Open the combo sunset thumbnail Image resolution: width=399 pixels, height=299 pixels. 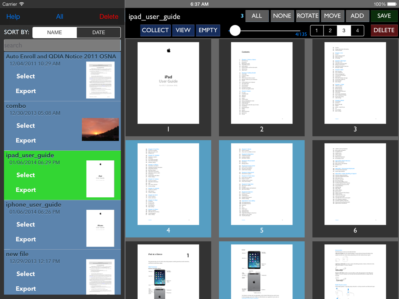[x=100, y=129]
